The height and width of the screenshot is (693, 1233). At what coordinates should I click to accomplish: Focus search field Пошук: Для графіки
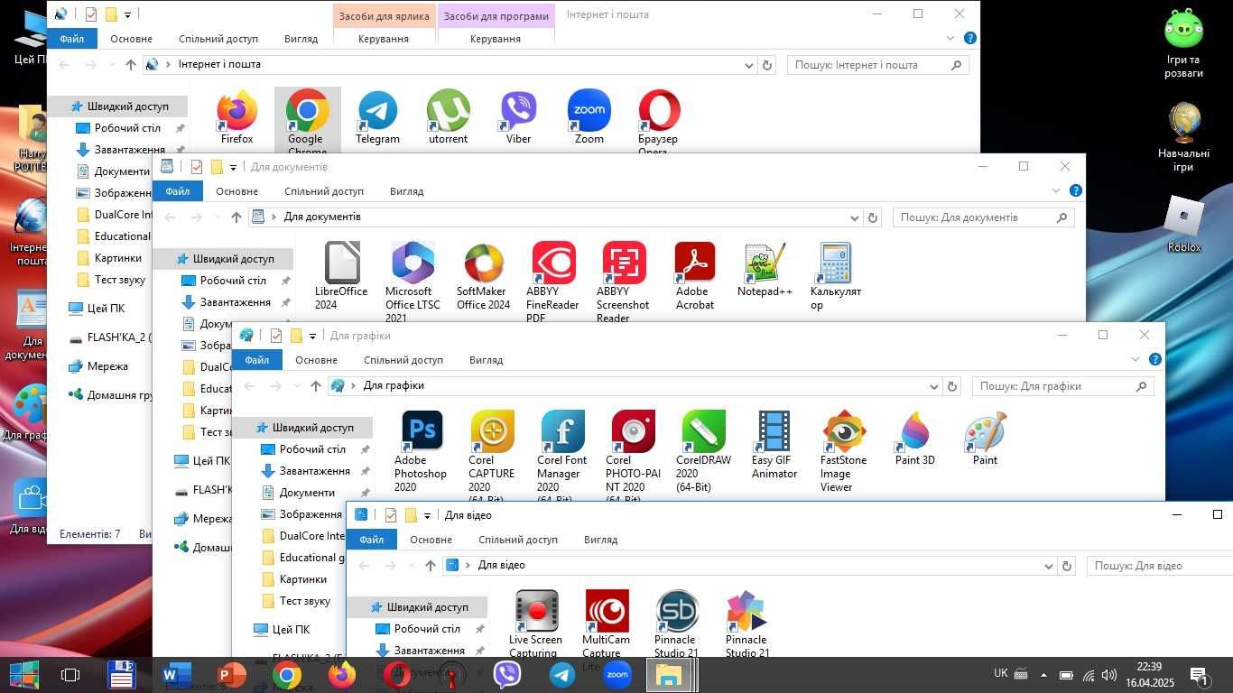point(1062,386)
